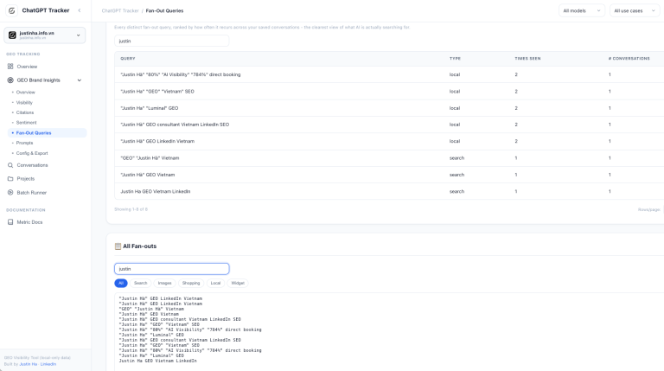
Task: Open the Sentiment sub-item
Action: coord(26,123)
